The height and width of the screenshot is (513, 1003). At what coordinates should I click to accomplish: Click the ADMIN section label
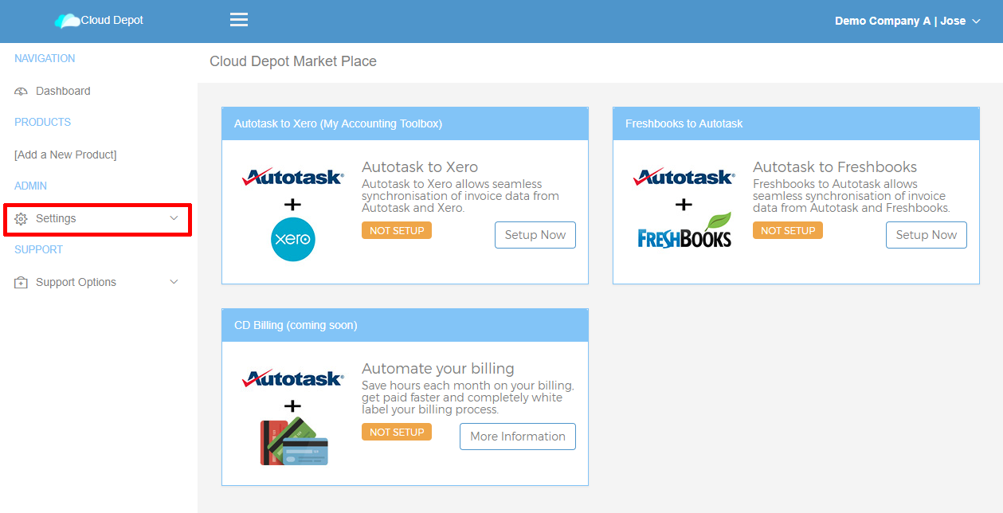[x=31, y=186]
